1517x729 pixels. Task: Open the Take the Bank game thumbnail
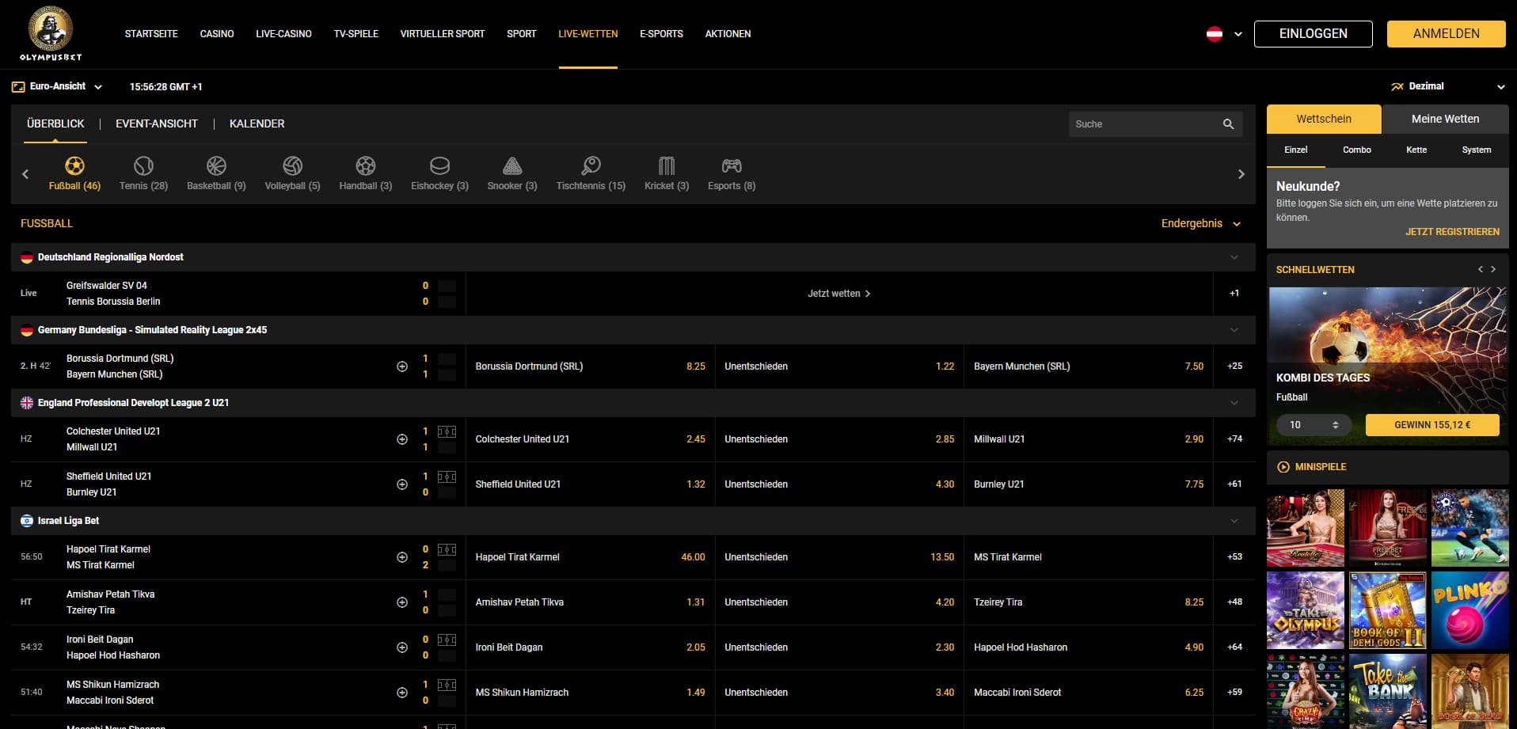[1388, 691]
